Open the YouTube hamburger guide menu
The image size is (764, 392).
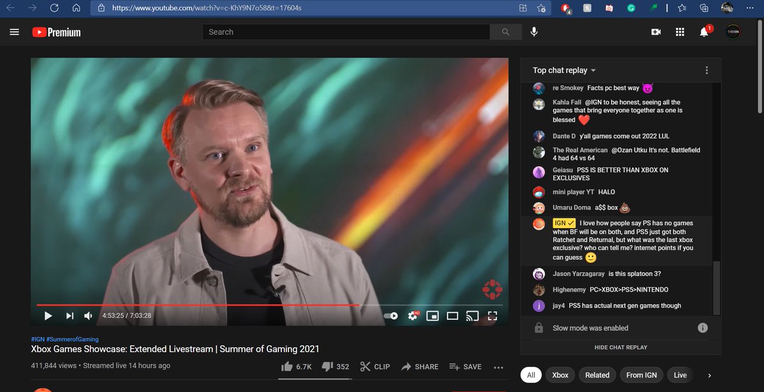[x=15, y=32]
